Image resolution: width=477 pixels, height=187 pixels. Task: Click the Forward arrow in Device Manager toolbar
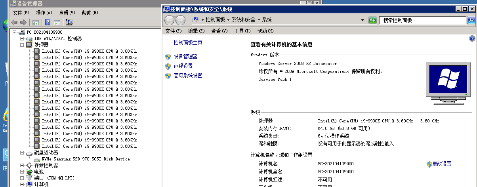[23, 22]
